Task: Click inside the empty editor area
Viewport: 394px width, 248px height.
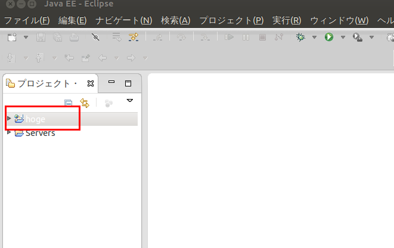Action: click(271, 161)
